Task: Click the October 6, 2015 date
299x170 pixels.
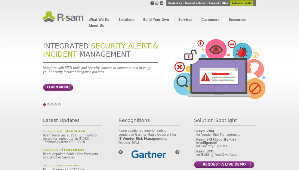Action: 52,150
